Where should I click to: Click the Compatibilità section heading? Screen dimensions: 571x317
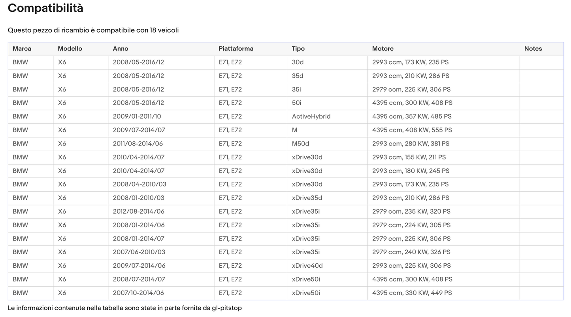(x=45, y=8)
